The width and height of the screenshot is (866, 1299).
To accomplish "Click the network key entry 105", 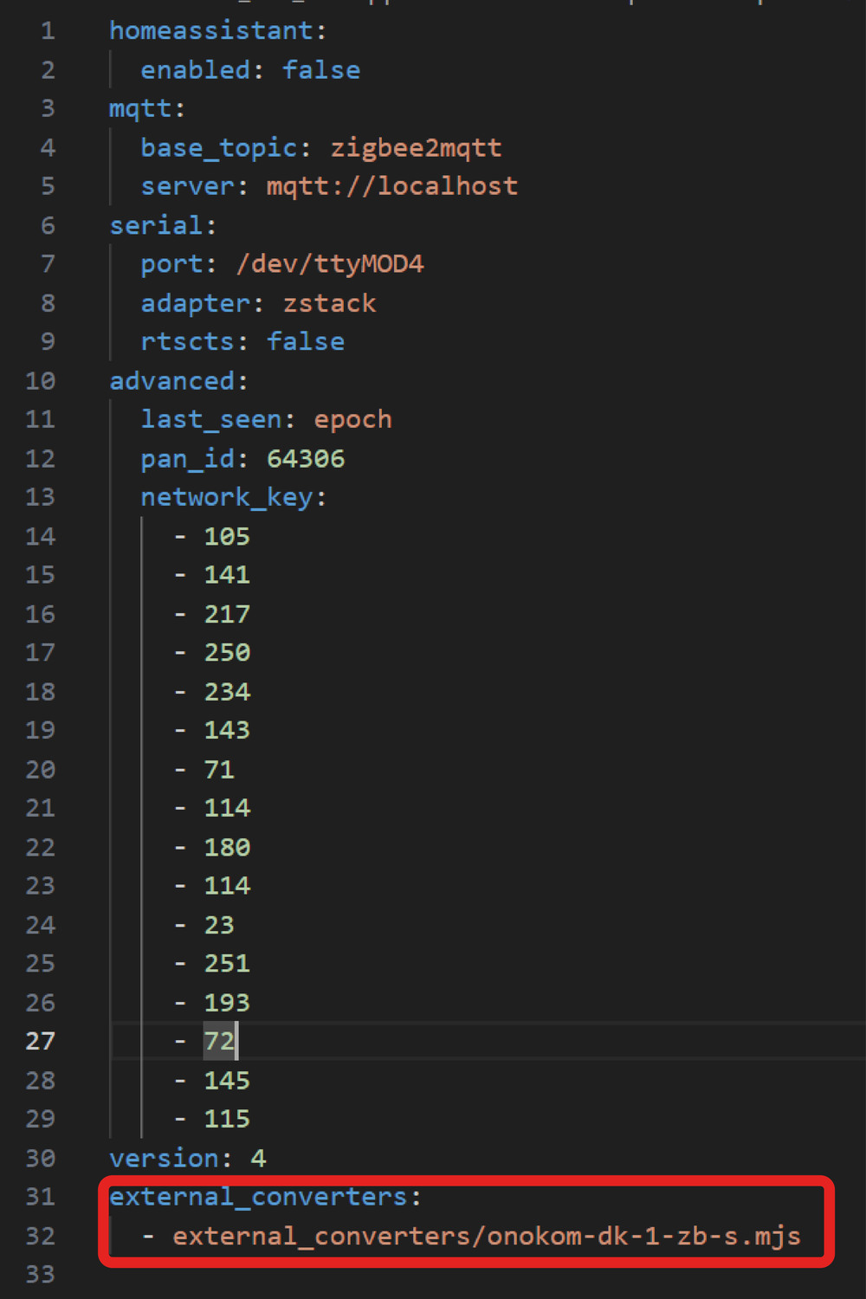I will [226, 537].
